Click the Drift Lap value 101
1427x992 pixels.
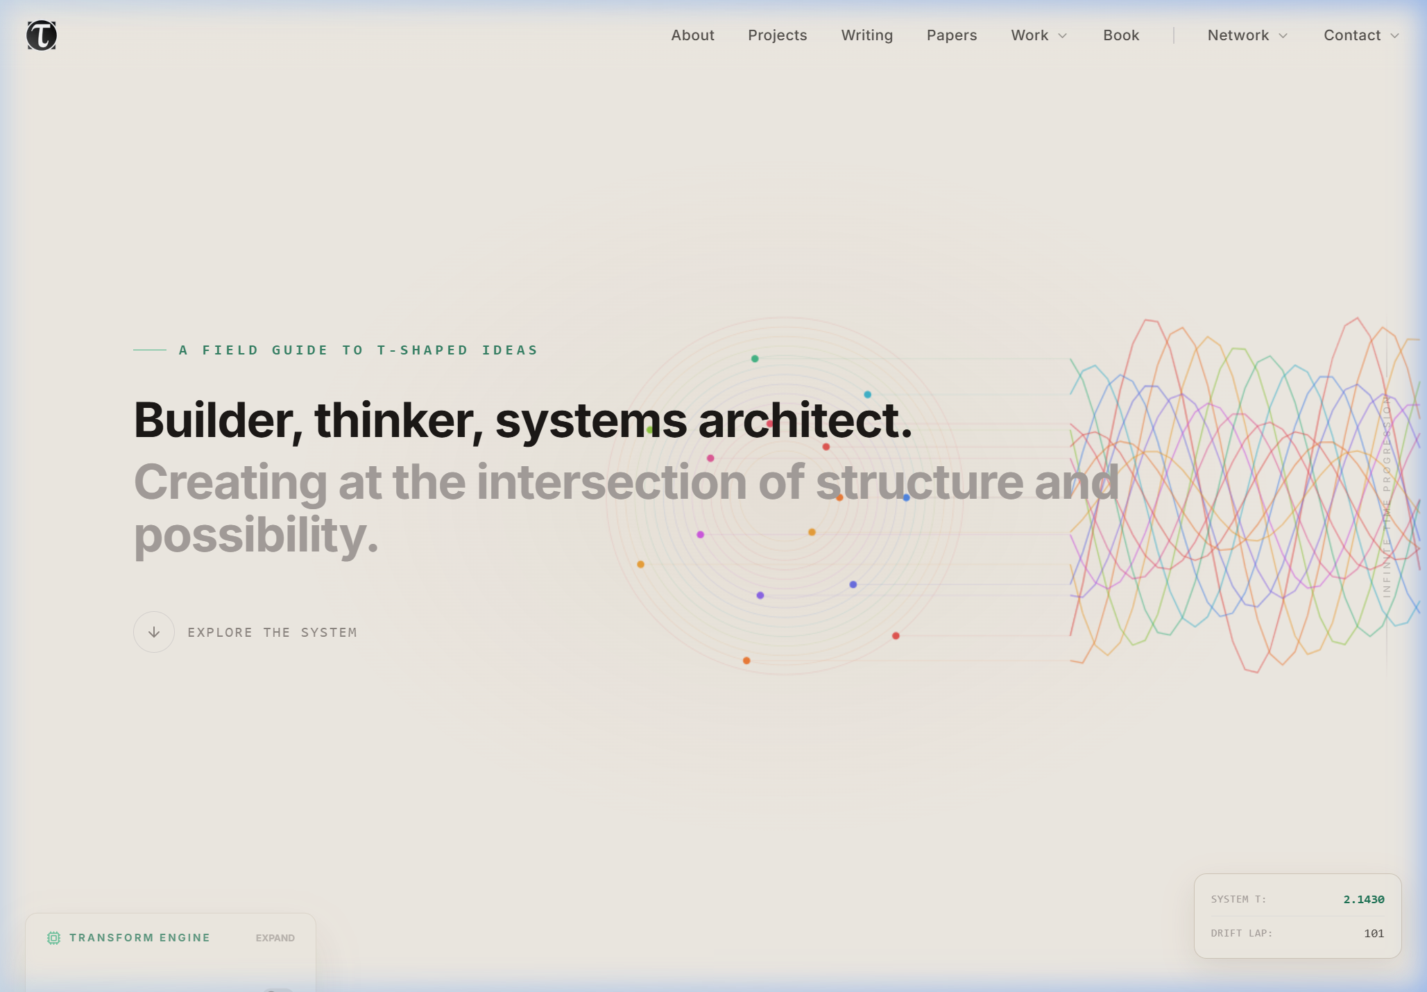[x=1374, y=934]
